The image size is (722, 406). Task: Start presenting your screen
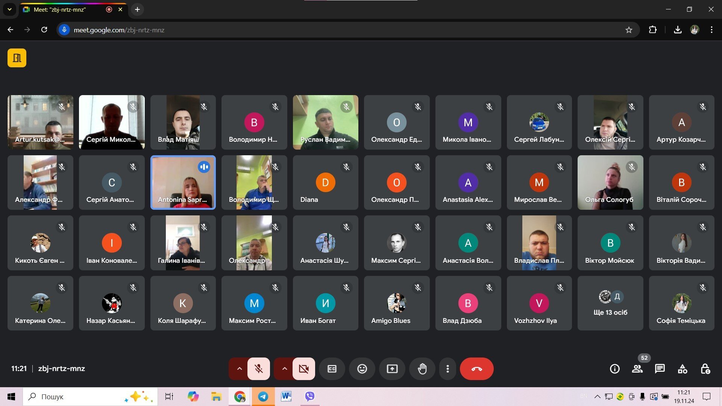pos(392,369)
